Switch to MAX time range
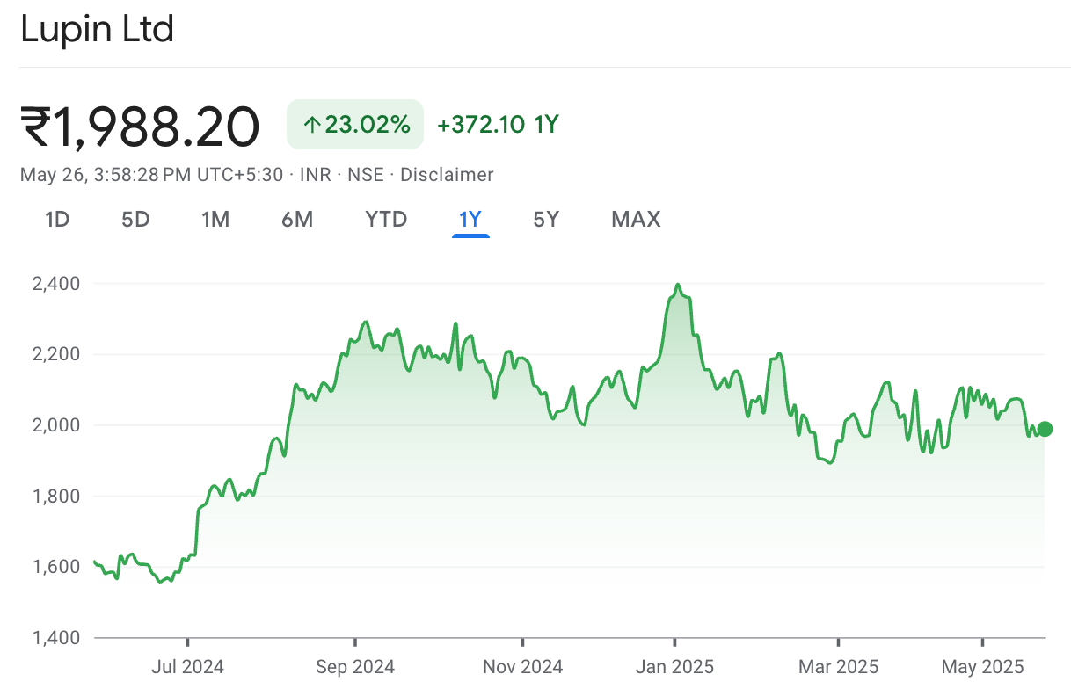This screenshot has width=1071, height=696. tap(636, 219)
